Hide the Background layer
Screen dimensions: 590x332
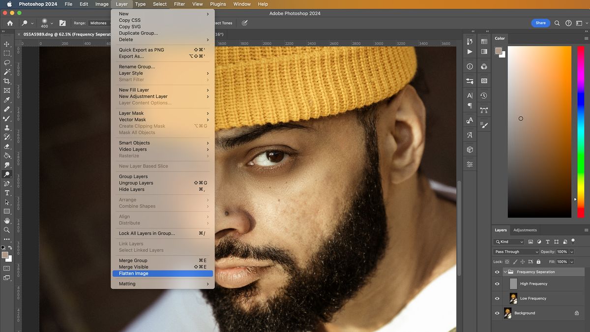tap(497, 313)
